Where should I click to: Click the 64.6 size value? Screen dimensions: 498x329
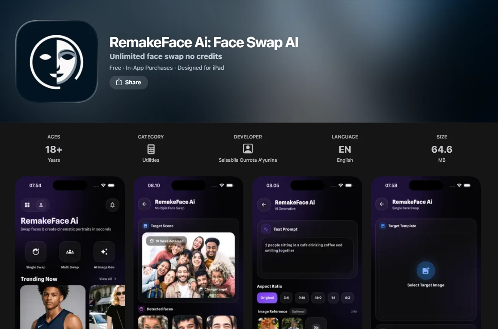pos(442,149)
